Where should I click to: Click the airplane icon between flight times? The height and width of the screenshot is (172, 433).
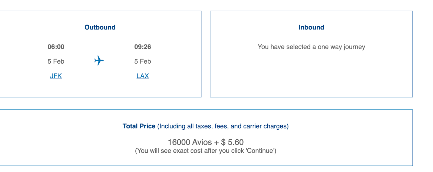pyautogui.click(x=99, y=61)
